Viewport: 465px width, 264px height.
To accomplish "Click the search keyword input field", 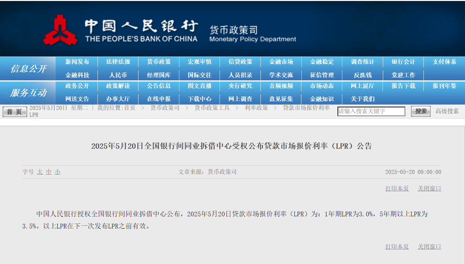I will pos(371,111).
